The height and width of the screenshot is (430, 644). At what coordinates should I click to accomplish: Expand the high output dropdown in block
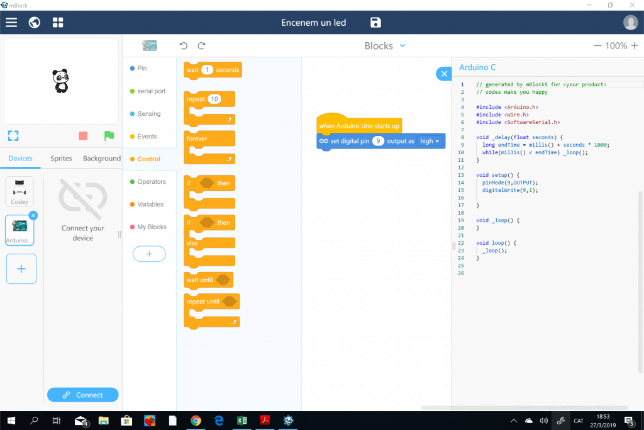(430, 141)
